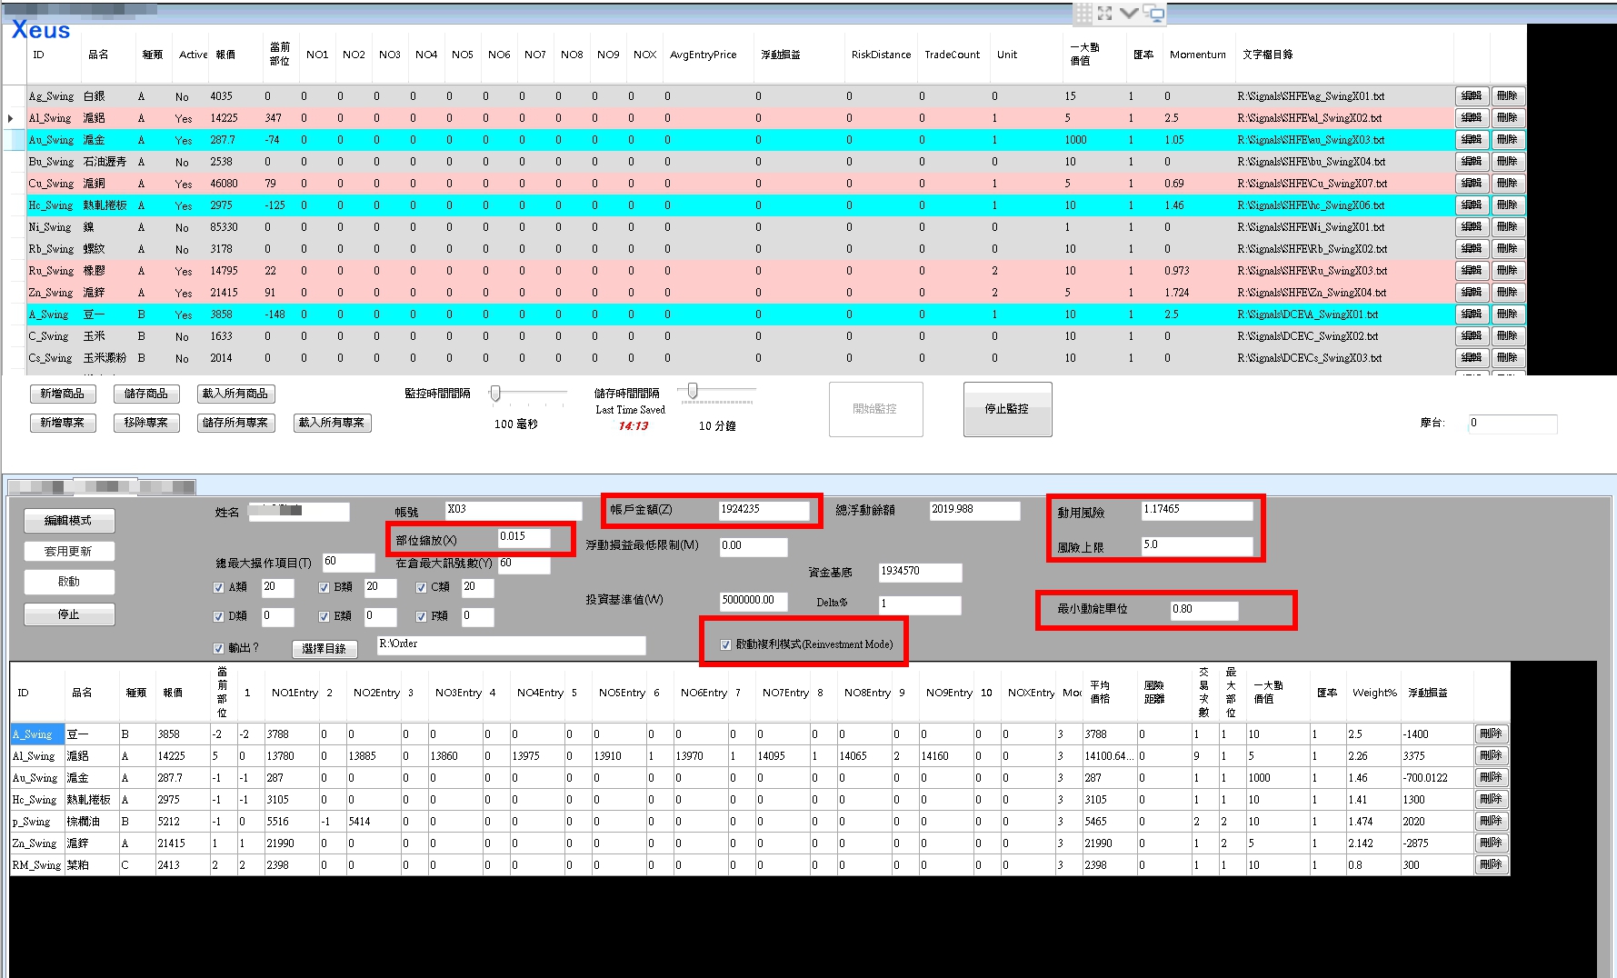Click 載入所有專案 button
1617x978 pixels.
pyautogui.click(x=332, y=423)
